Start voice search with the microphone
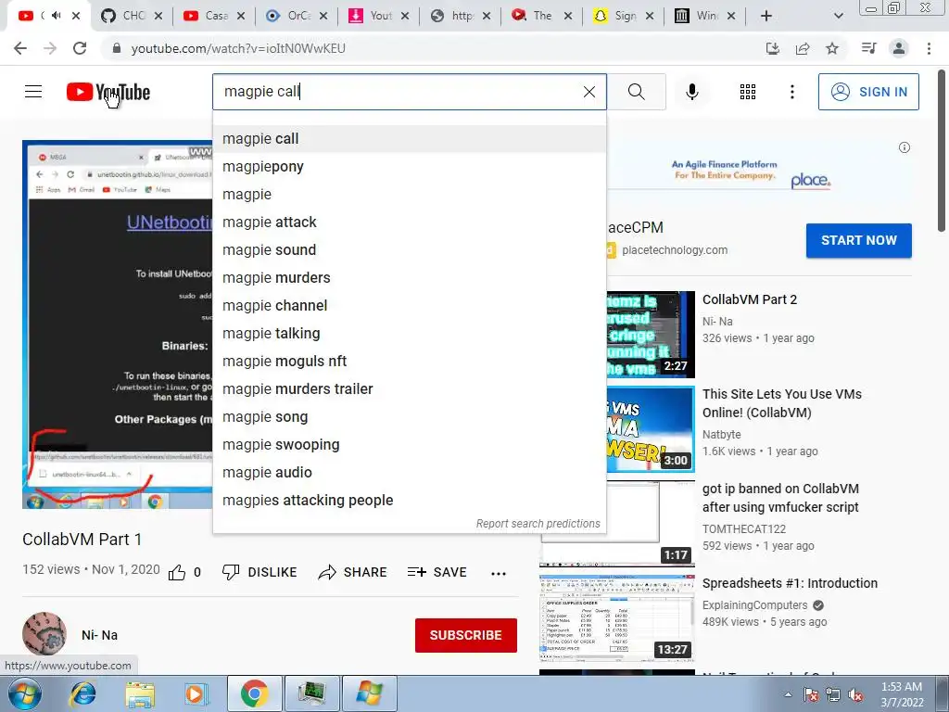949x712 pixels. (x=691, y=92)
